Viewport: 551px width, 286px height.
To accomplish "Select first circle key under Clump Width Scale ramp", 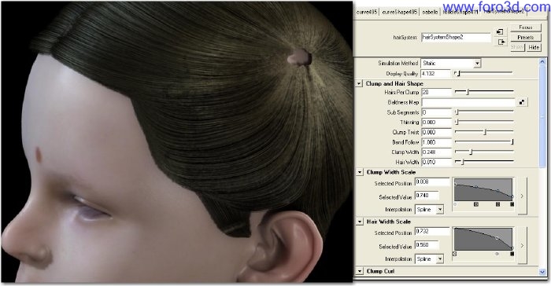I will pyautogui.click(x=455, y=203).
